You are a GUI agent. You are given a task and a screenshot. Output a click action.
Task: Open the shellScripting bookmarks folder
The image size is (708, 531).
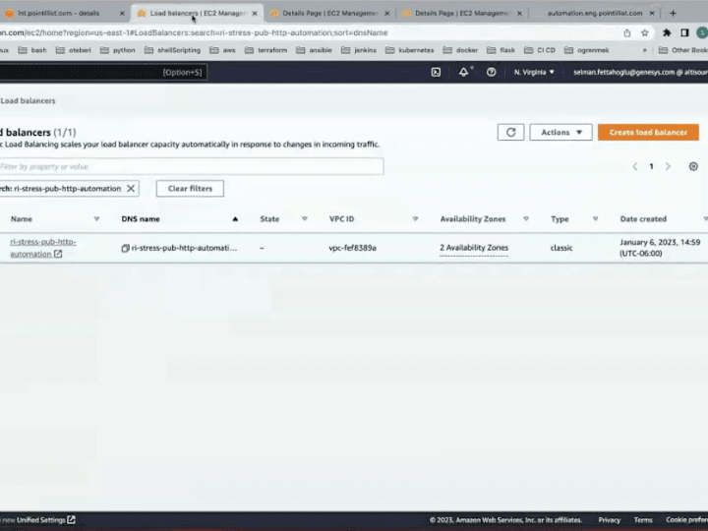[172, 50]
